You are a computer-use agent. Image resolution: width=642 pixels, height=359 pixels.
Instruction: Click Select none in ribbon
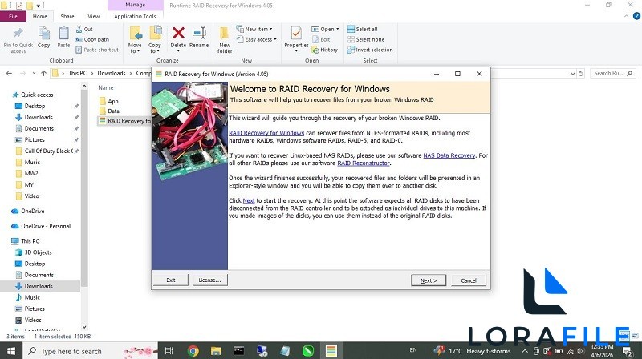[x=366, y=39]
